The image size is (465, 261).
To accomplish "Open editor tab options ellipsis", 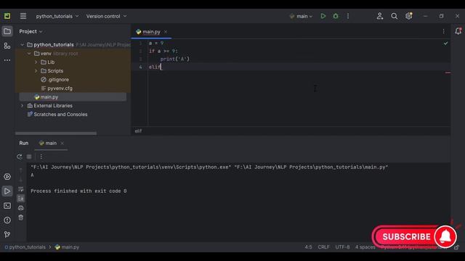I will (x=444, y=31).
